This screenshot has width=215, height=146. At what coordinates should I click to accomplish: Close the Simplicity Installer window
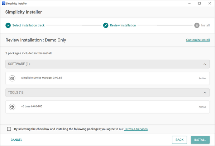(x=210, y=4)
